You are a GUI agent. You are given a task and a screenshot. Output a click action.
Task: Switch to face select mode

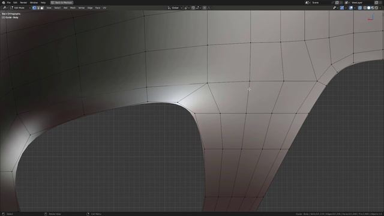click(41, 8)
